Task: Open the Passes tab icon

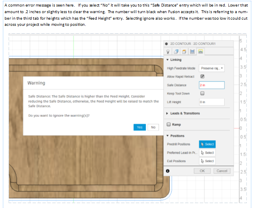Action: pos(192,52)
